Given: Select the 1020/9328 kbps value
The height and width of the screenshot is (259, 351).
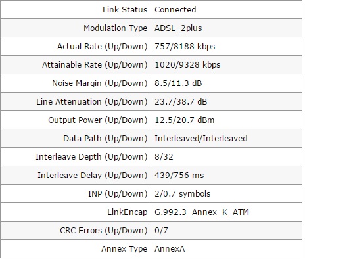Looking at the screenshot, I should point(187,64).
